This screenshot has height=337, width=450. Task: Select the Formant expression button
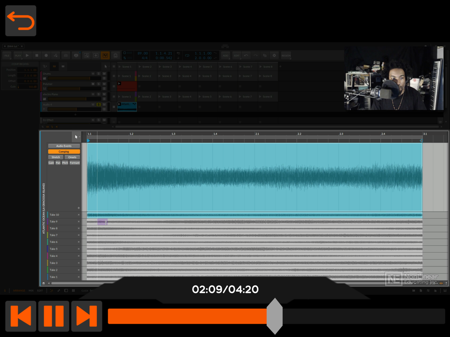[x=75, y=163]
